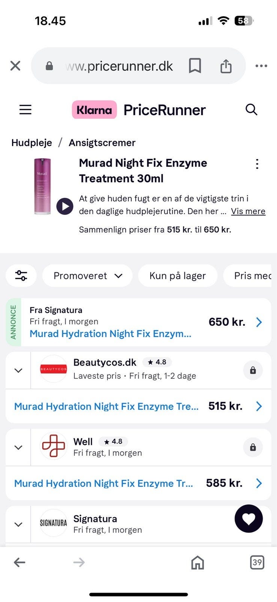Go to Hudpleje breadcrumb category
This screenshot has height=602, width=277.
pyautogui.click(x=32, y=143)
